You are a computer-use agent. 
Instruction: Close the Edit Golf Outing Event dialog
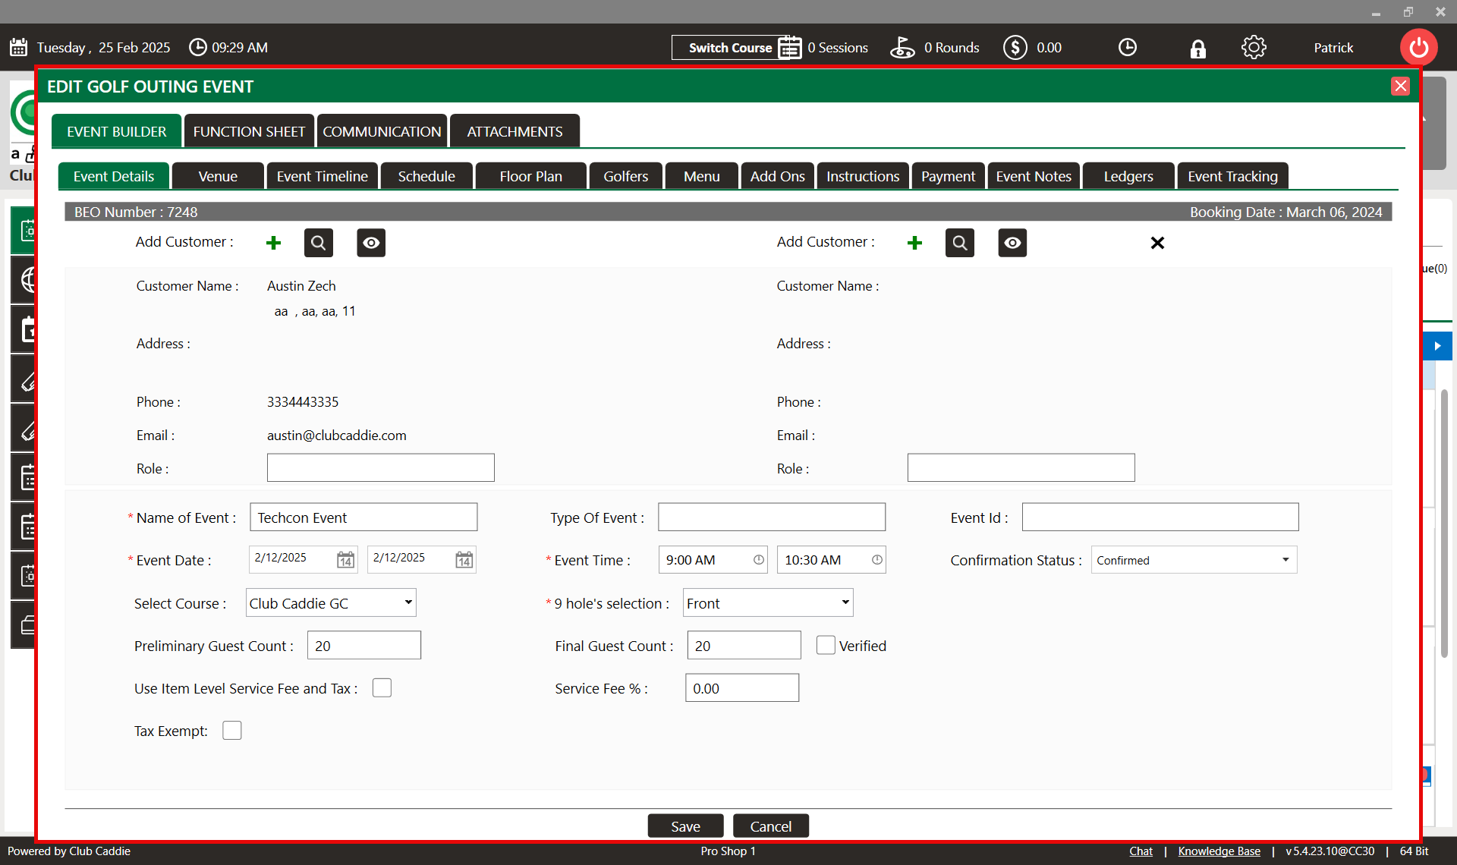[x=1400, y=86]
